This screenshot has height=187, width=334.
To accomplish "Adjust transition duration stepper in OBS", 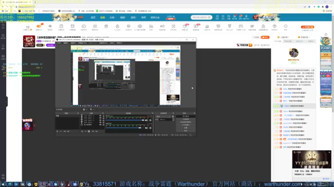I will tap(173, 120).
